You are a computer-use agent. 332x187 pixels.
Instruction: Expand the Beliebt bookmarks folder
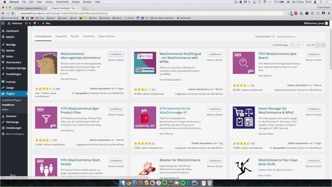coord(105,18)
